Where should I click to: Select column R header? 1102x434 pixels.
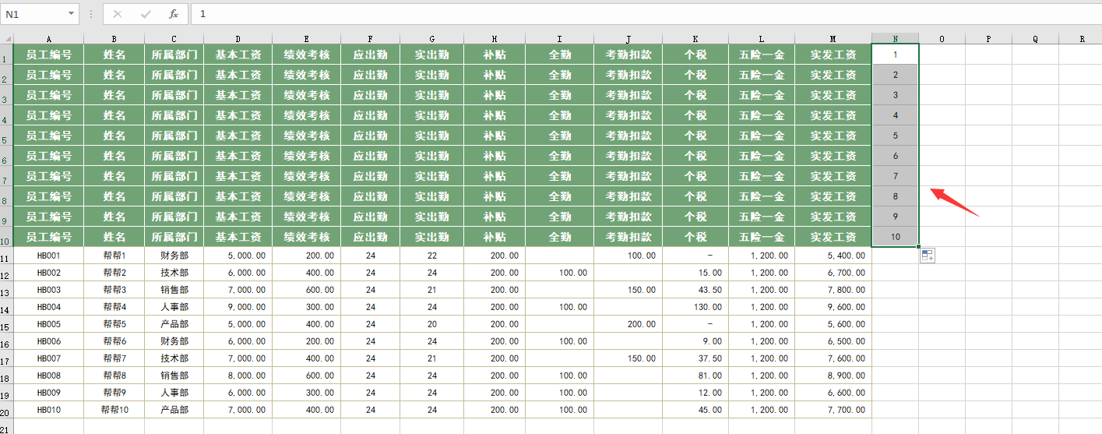(1082, 38)
